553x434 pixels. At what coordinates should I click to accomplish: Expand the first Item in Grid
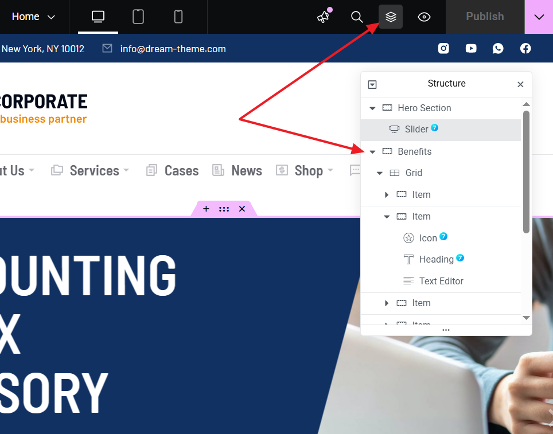point(387,195)
